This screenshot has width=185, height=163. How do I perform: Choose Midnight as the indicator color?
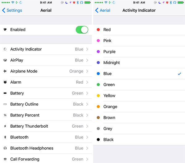pos(112,63)
